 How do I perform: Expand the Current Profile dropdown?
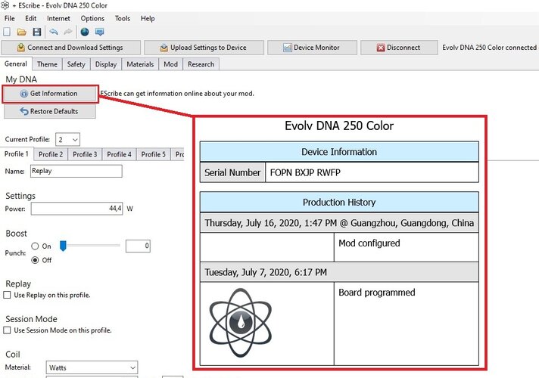click(x=67, y=139)
